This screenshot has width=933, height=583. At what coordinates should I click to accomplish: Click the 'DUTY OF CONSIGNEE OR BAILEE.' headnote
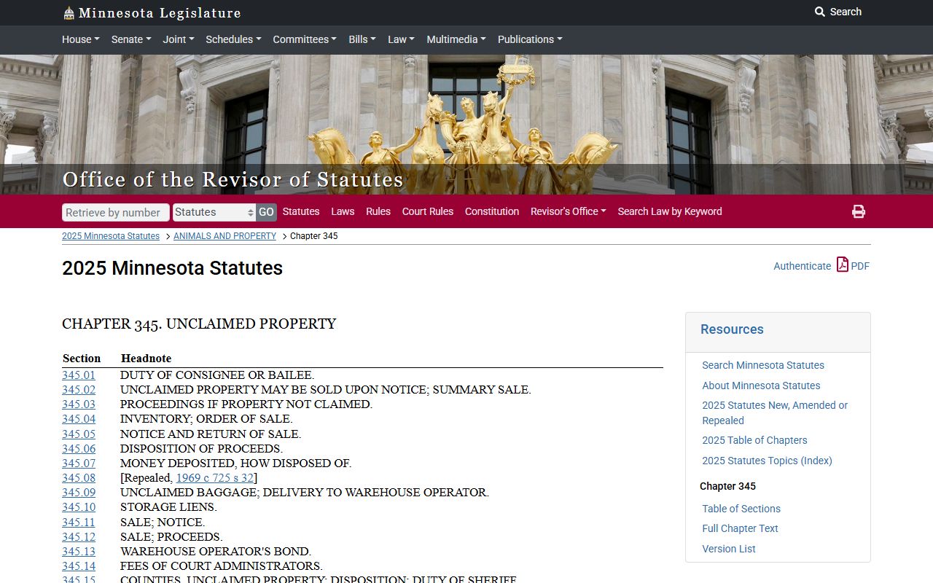click(x=217, y=375)
